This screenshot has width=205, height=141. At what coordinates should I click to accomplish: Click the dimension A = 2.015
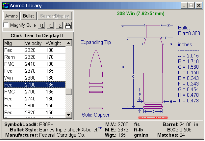[188, 56]
